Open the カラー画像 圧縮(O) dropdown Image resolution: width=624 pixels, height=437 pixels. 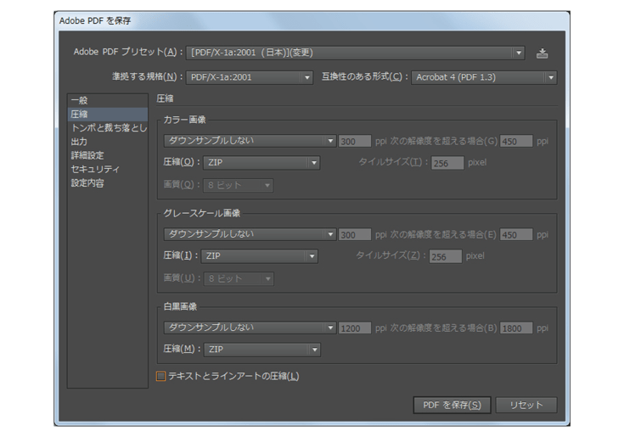(x=261, y=163)
